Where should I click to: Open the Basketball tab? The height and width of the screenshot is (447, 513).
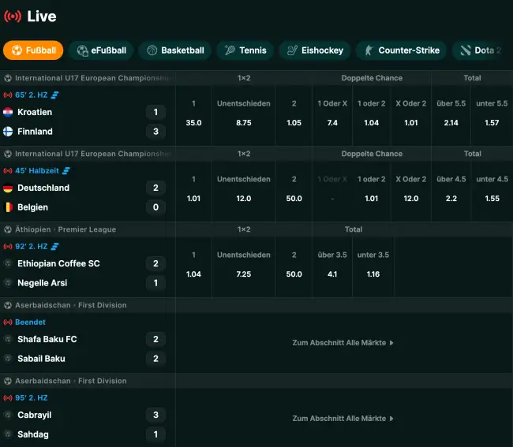coord(175,50)
